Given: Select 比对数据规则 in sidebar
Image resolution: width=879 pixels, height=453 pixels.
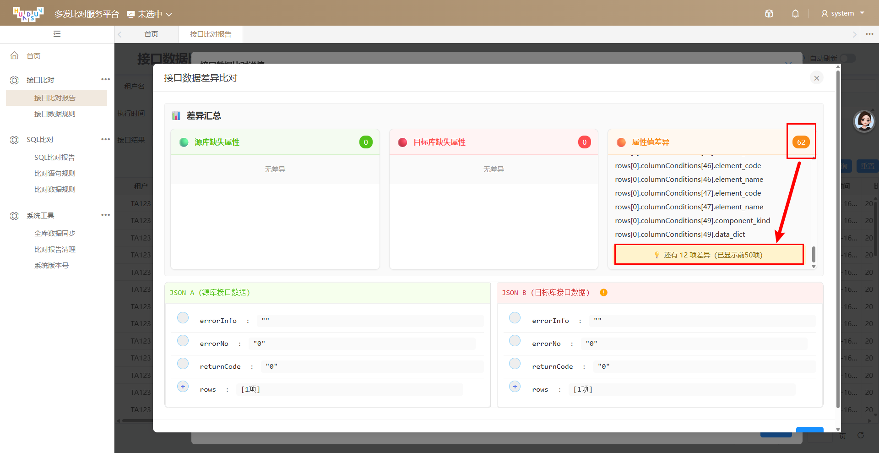Looking at the screenshot, I should click(x=55, y=189).
